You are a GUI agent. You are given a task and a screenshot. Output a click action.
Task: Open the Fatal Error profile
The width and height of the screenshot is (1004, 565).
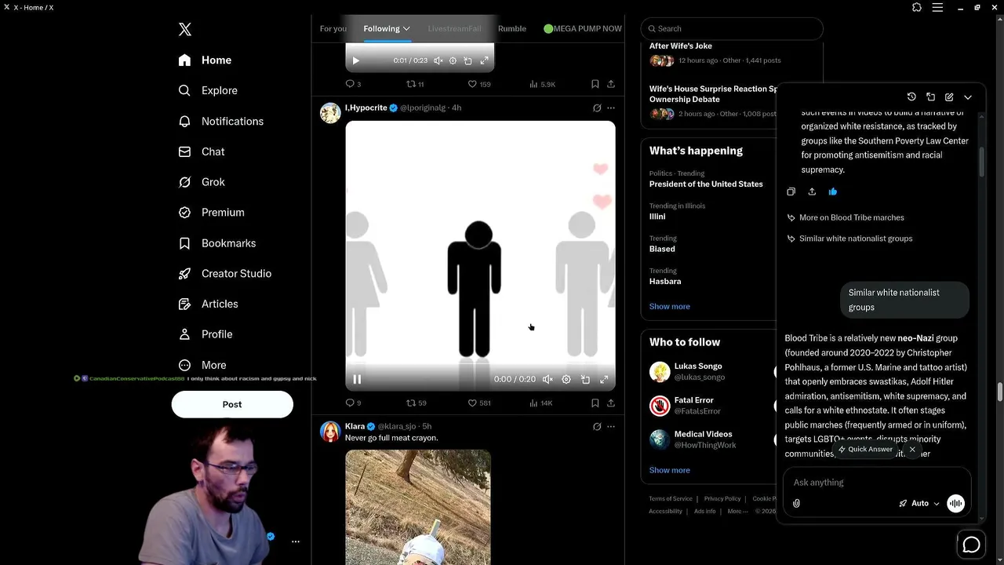pyautogui.click(x=694, y=400)
